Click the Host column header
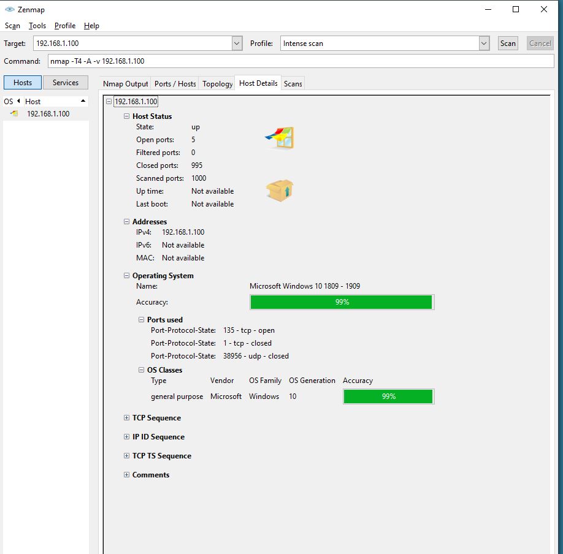Viewport: 563px width, 554px height. click(x=56, y=101)
